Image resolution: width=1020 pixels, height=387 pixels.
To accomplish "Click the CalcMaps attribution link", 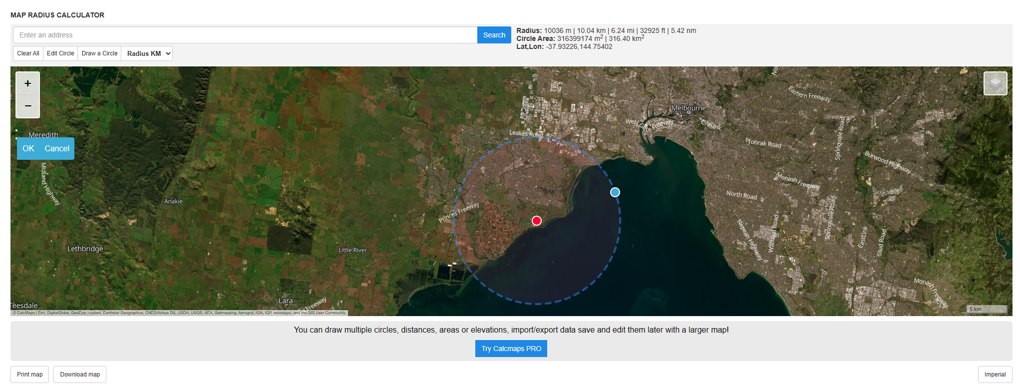I will (26, 313).
